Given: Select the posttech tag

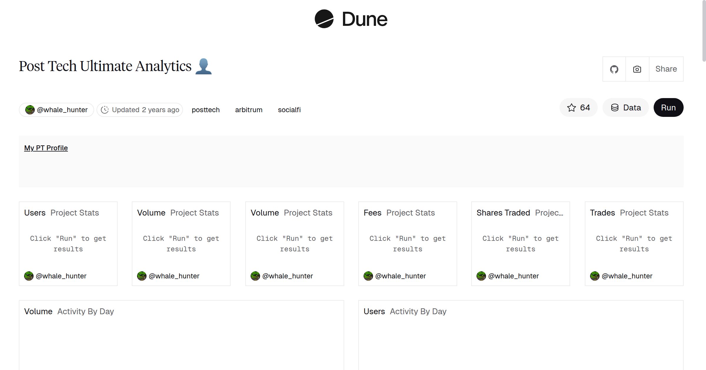Looking at the screenshot, I should [206, 110].
